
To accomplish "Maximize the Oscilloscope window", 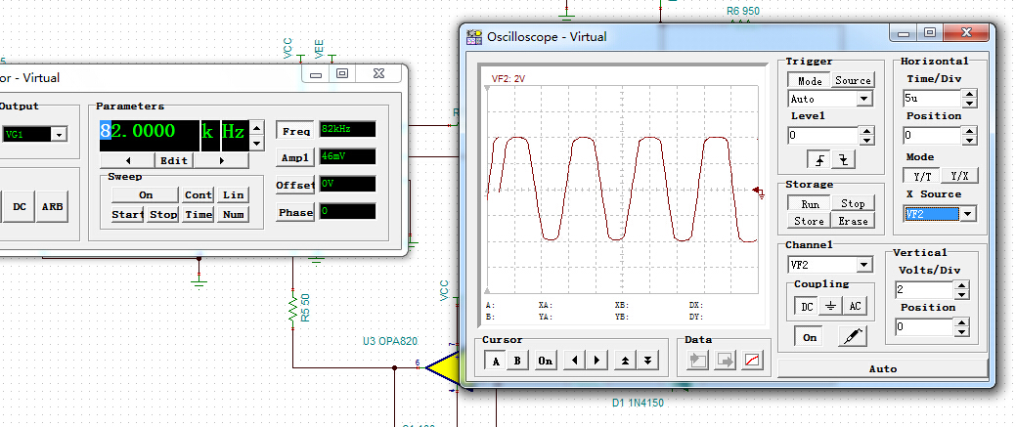I will [x=931, y=32].
